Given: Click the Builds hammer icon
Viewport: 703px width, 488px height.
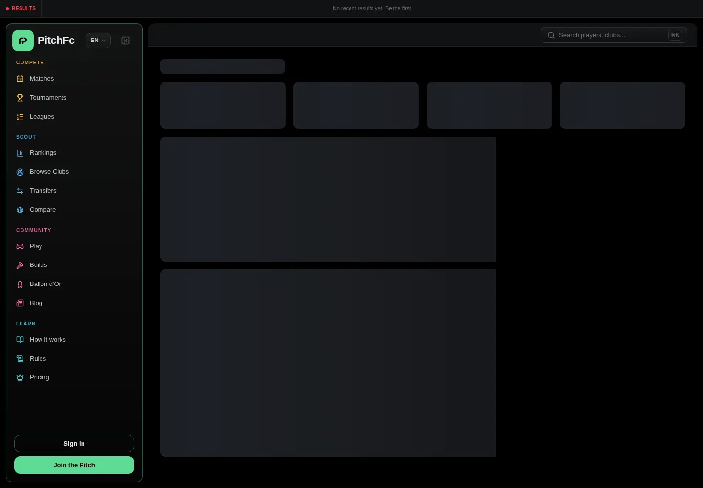Looking at the screenshot, I should (x=20, y=265).
